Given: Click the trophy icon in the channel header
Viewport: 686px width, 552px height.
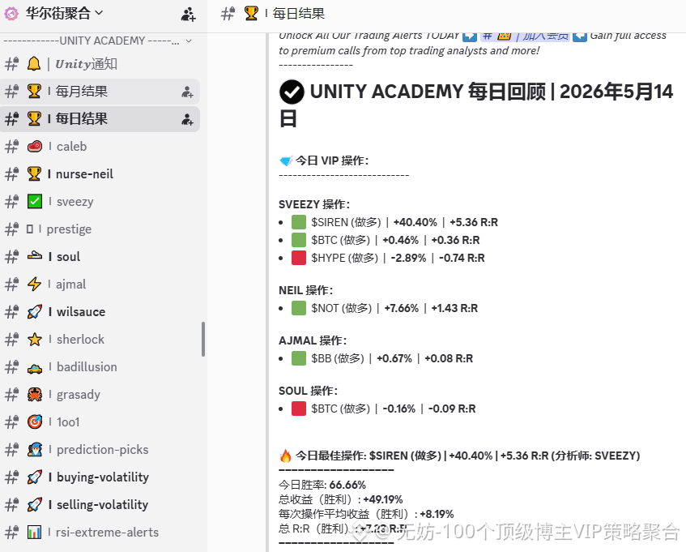Looking at the screenshot, I should 251,14.
